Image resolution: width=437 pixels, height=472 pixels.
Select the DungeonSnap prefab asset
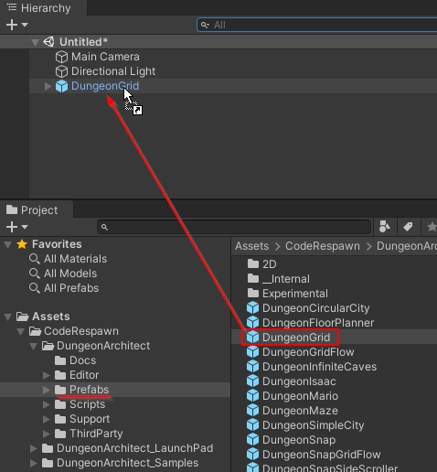pyautogui.click(x=292, y=440)
